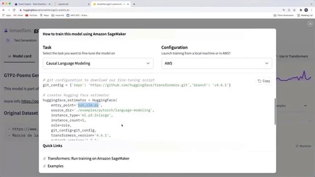This screenshot has height=177, width=315.
Task: Click the share page icon in address bar
Action: click(x=289, y=10)
